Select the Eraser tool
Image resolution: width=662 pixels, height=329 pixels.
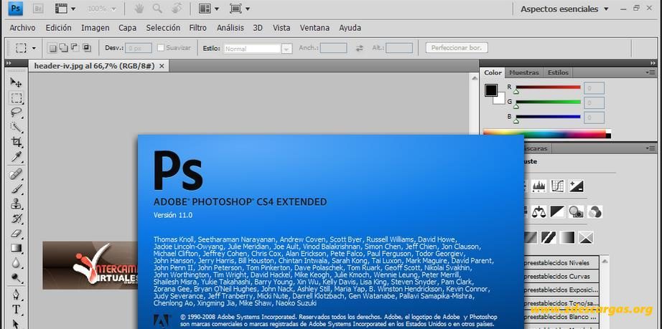pos(16,234)
